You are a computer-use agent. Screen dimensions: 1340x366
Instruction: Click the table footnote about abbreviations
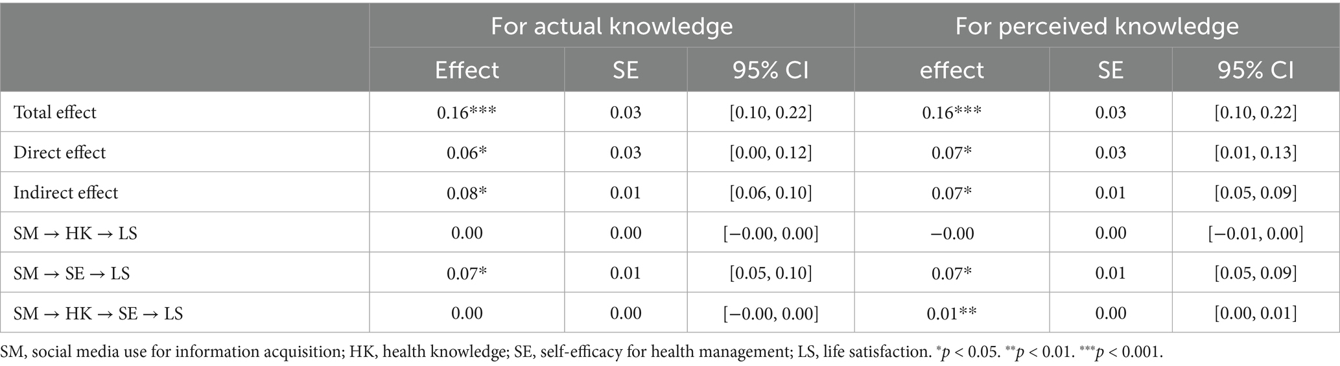[582, 352]
